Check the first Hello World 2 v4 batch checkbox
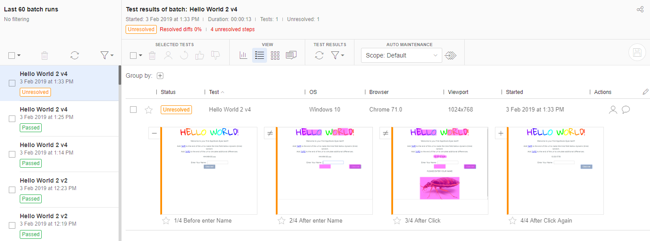 tap(12, 83)
